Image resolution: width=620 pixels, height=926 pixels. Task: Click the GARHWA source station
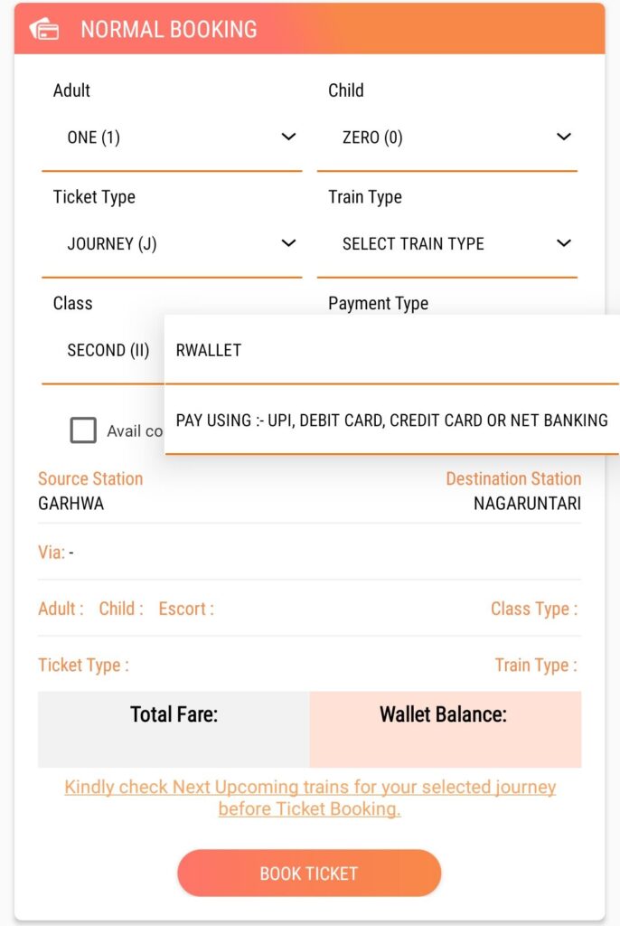point(71,504)
